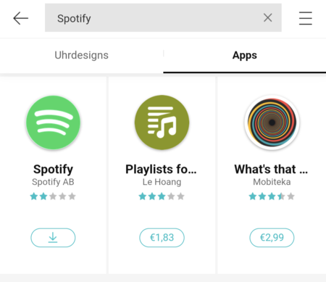Switch to the Uhrdesigns tab
This screenshot has width=326, height=282.
click(81, 55)
